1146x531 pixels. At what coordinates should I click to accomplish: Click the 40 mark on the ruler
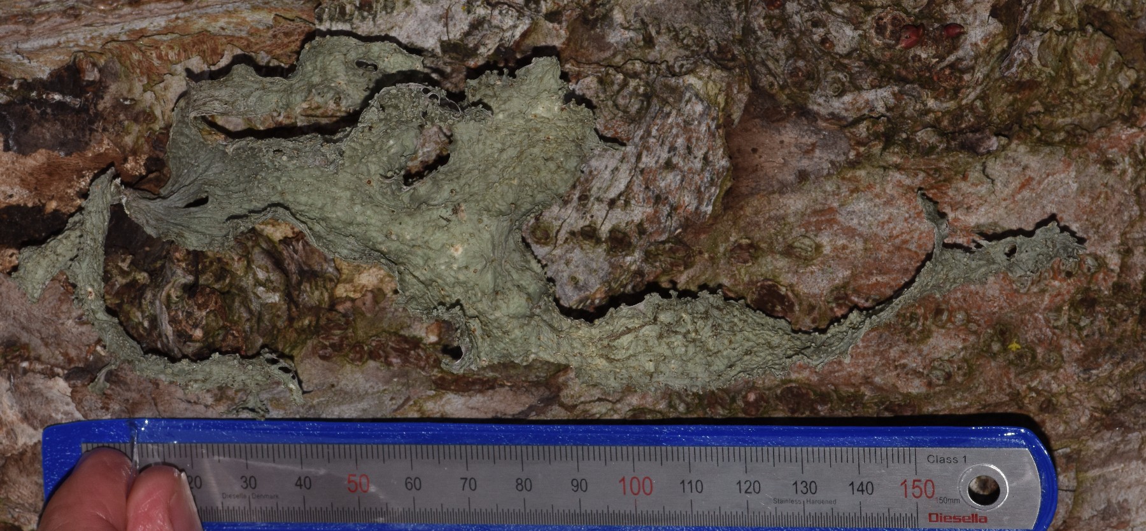pyautogui.click(x=303, y=483)
